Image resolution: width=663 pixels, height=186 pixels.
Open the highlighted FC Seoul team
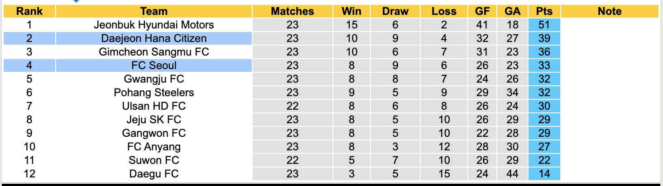[154, 65]
